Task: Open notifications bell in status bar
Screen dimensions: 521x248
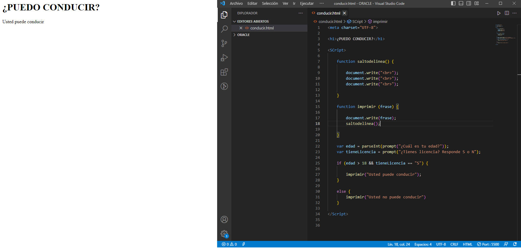Action: 515,244
